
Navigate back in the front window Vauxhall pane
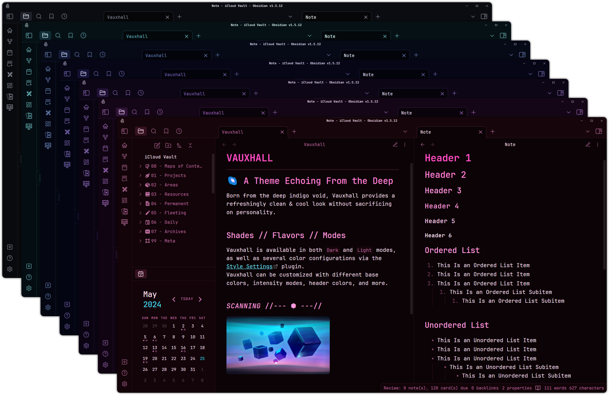tap(225, 145)
